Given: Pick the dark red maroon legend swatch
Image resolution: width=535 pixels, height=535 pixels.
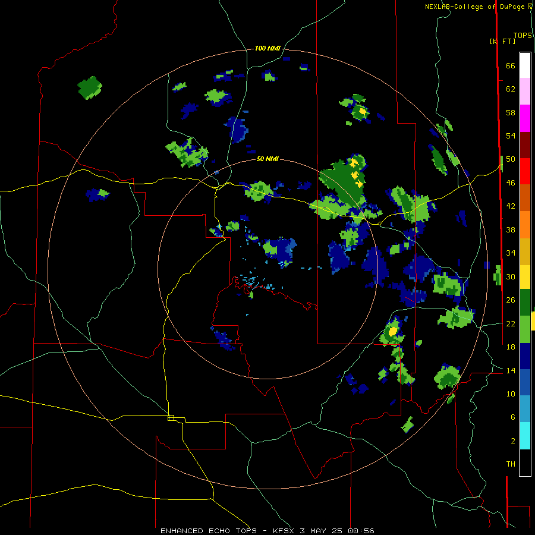Looking at the screenshot, I should [525, 145].
